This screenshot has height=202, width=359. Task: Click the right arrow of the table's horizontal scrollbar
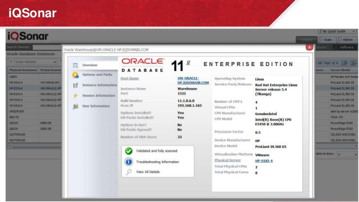pyautogui.click(x=356, y=146)
